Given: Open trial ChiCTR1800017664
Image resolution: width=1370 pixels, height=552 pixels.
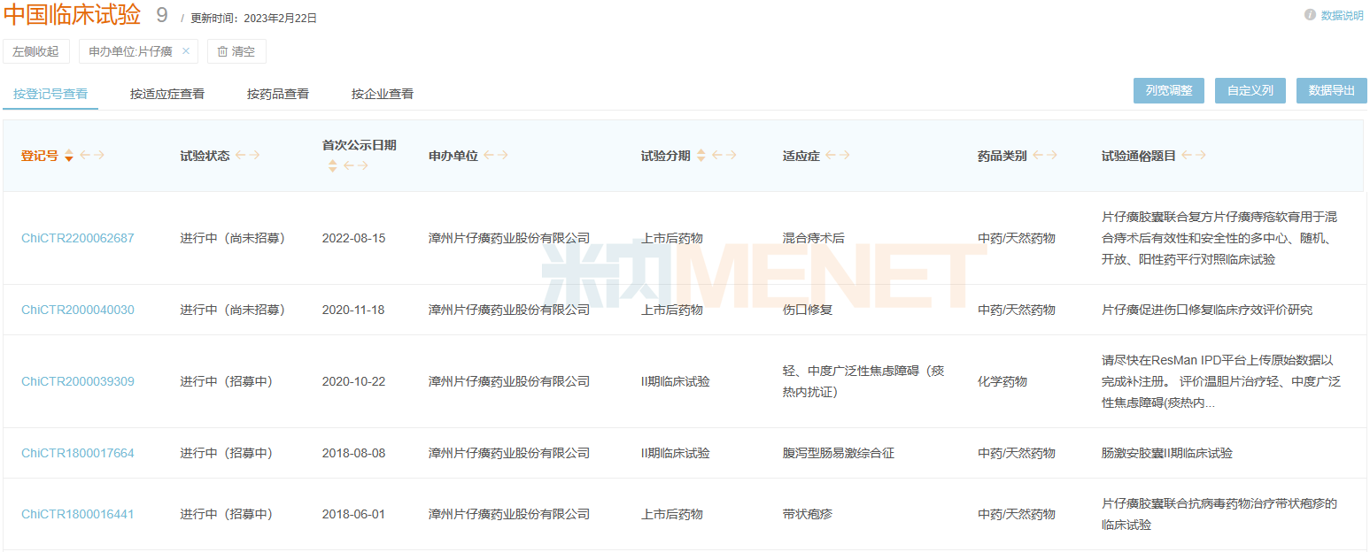Looking at the screenshot, I should 78,453.
